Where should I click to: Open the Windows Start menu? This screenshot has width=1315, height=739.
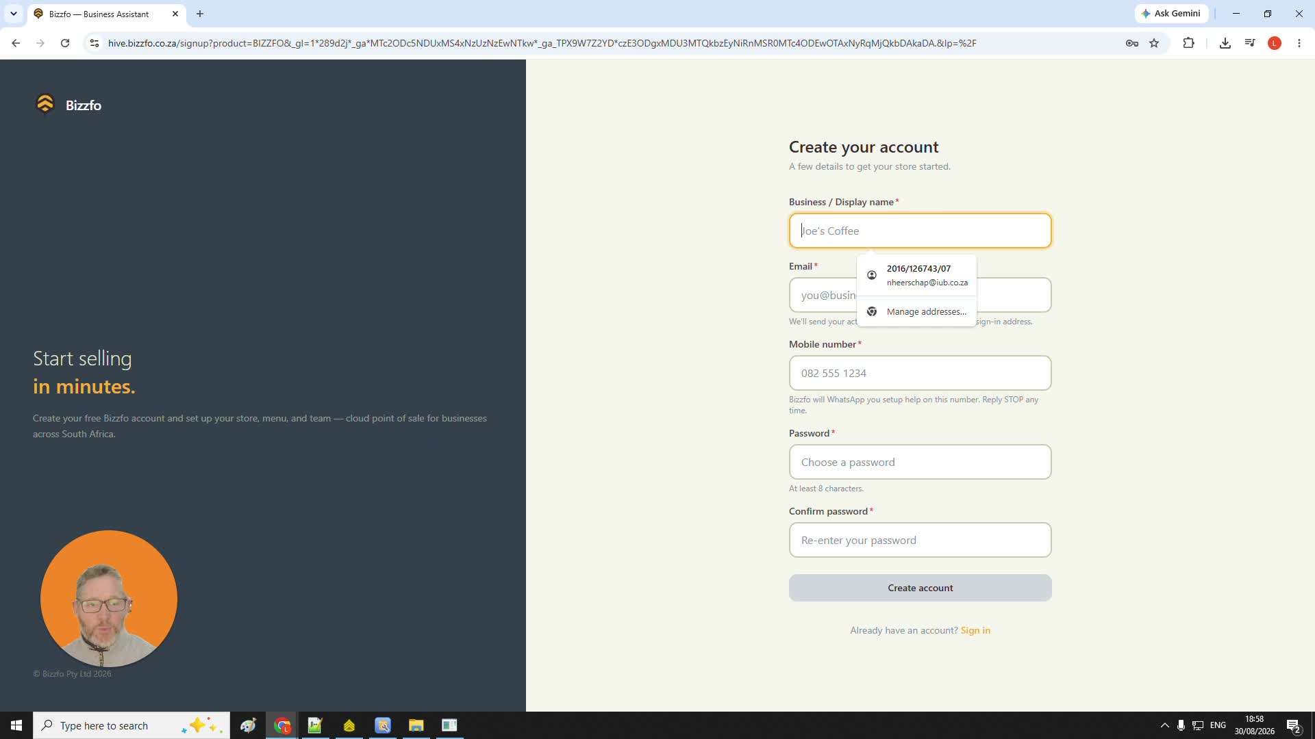click(16, 725)
